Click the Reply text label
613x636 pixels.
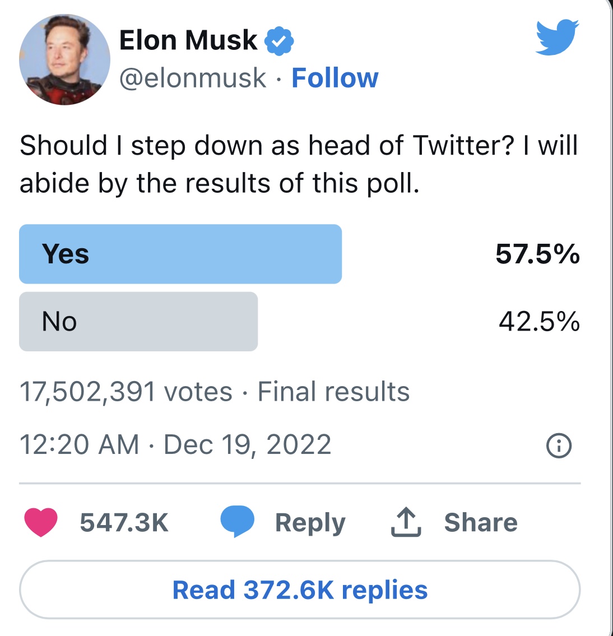310,522
